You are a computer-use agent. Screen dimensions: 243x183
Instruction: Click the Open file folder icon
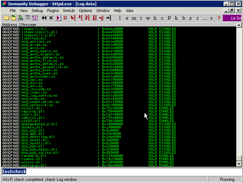(6, 18)
